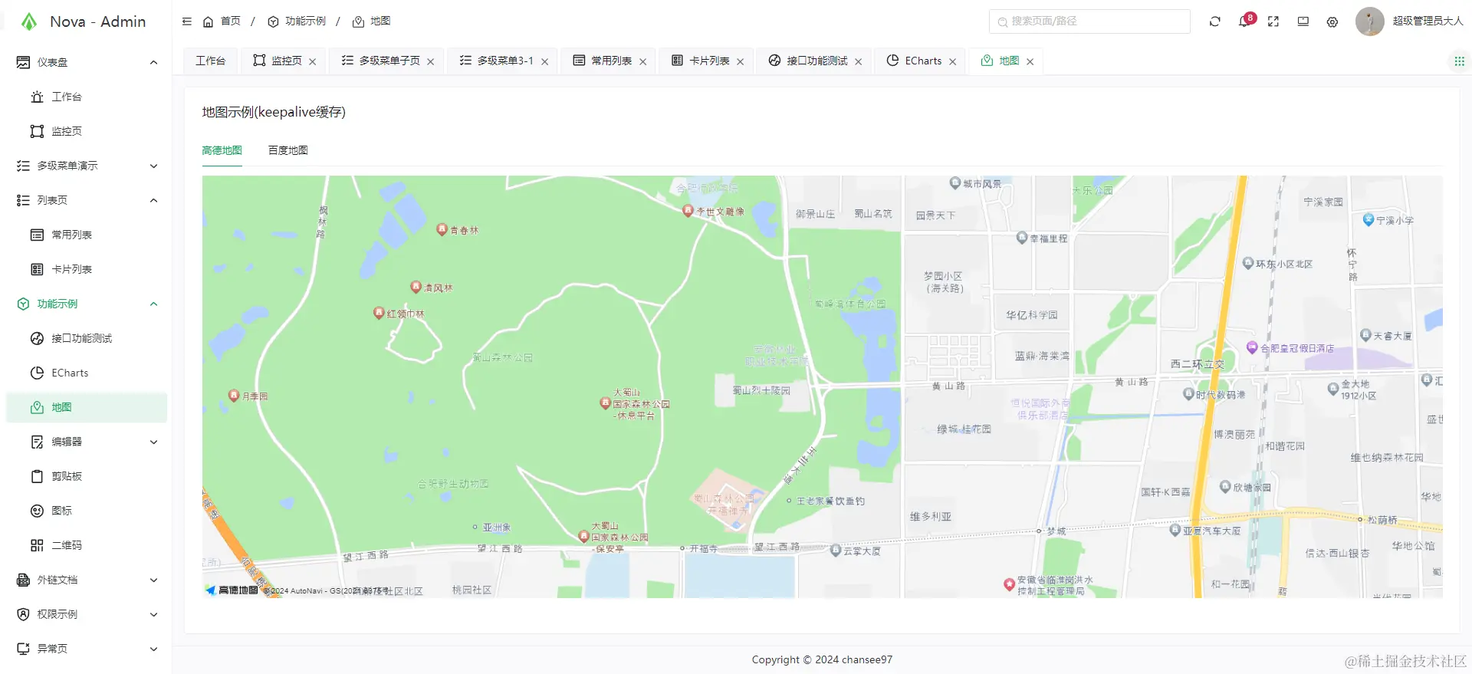
Task: Click the 青春林 map marker
Action: pyautogui.click(x=442, y=229)
